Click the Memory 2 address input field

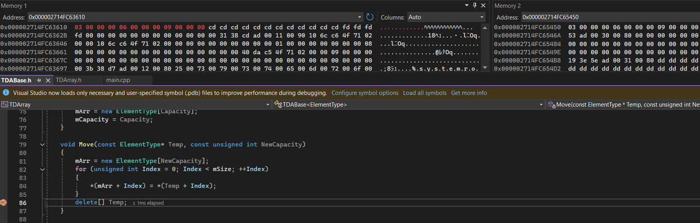click(x=608, y=17)
